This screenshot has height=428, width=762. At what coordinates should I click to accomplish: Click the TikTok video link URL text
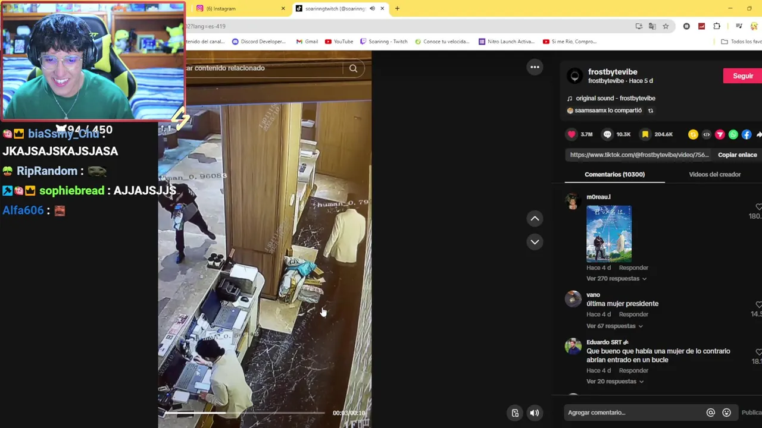(639, 155)
